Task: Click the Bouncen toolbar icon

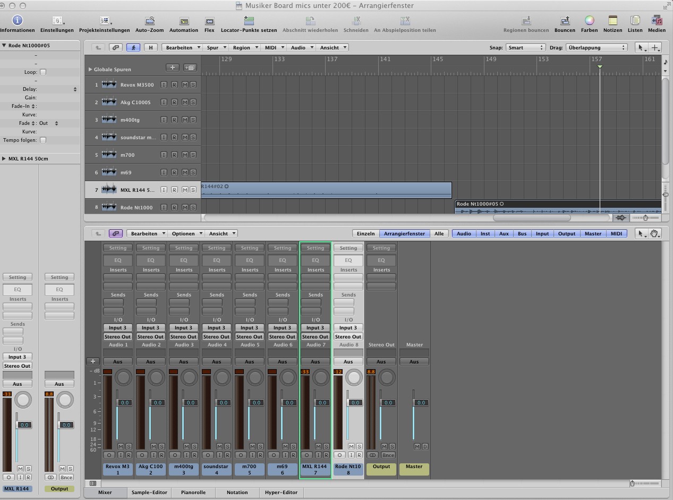Action: pos(565,21)
